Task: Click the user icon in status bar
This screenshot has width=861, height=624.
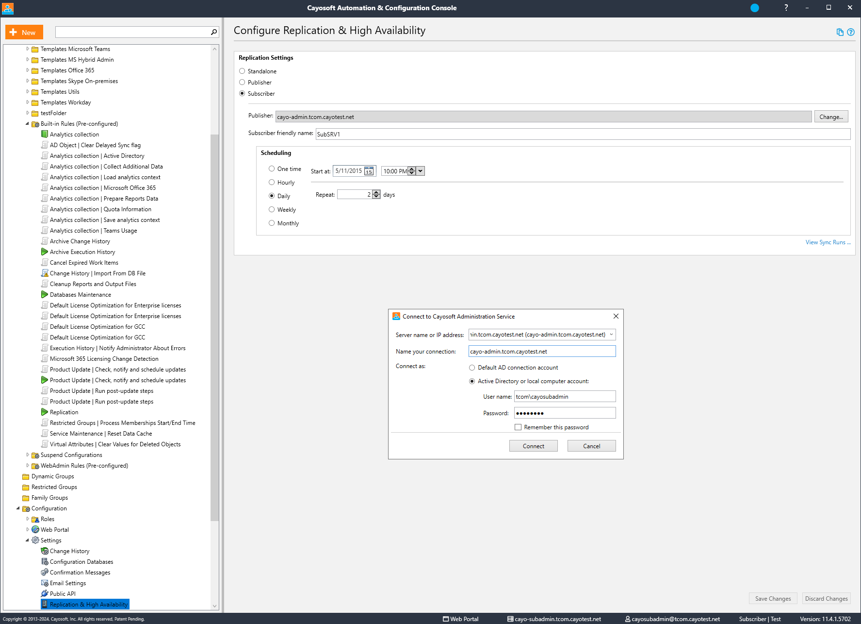Action: click(628, 619)
